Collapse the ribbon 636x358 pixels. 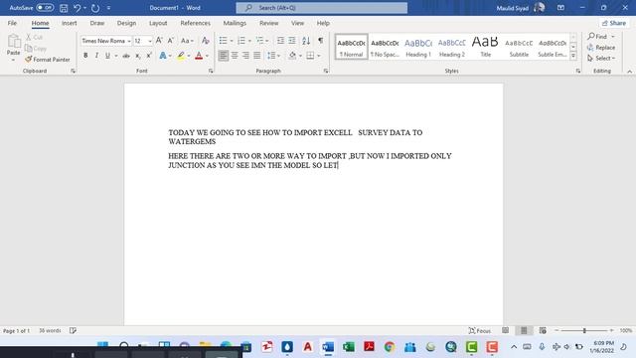coord(629,72)
